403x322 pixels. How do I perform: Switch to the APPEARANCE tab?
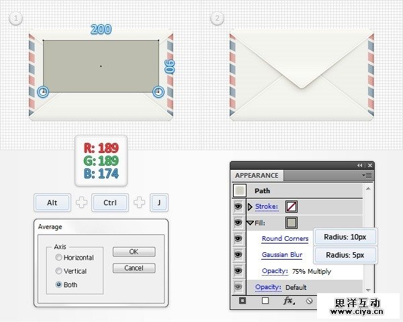pyautogui.click(x=256, y=176)
